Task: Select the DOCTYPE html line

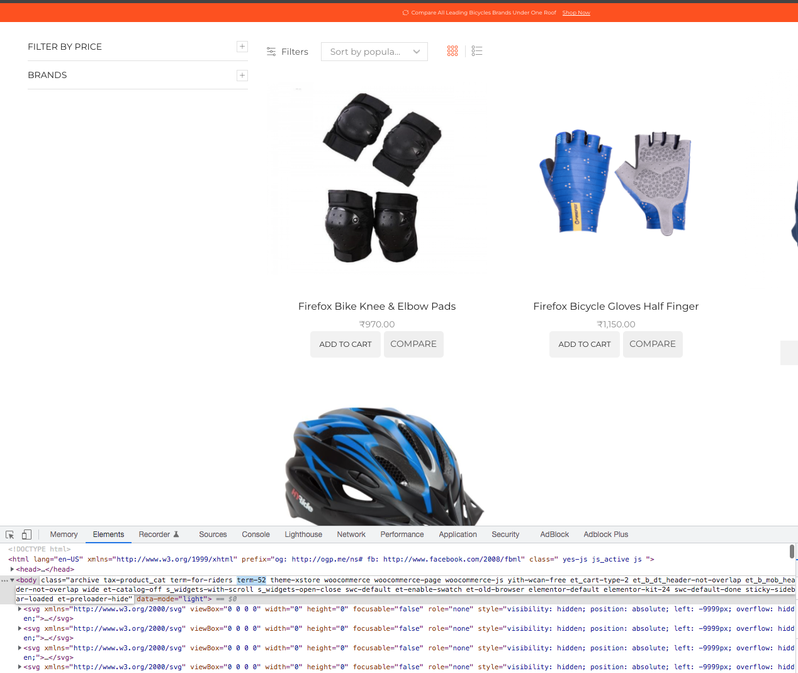Action: [40, 550]
